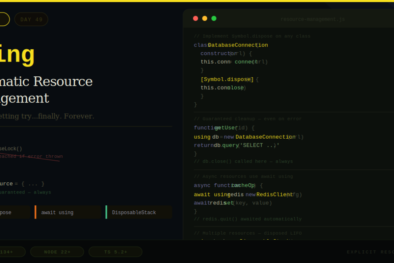Click the '// Guaranteed cleanup' comment
The image size is (394, 263).
pos(248,119)
